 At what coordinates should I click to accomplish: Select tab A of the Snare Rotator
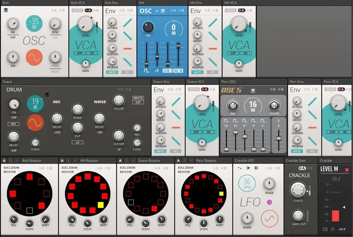coord(120,161)
